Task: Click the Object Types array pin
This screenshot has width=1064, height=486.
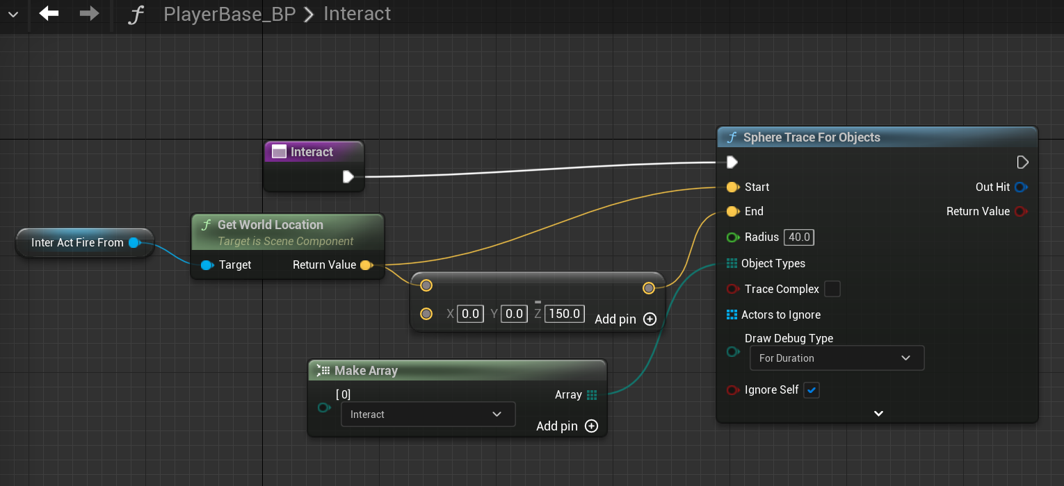Action: coord(732,264)
